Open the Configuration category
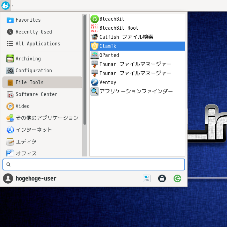Viewport: 227px width, 227px height. pyautogui.click(x=42, y=71)
